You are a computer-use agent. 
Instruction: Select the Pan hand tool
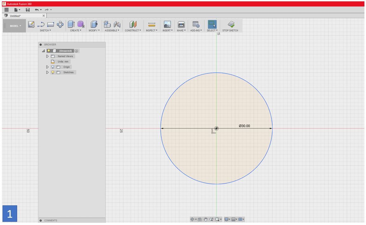(206, 219)
